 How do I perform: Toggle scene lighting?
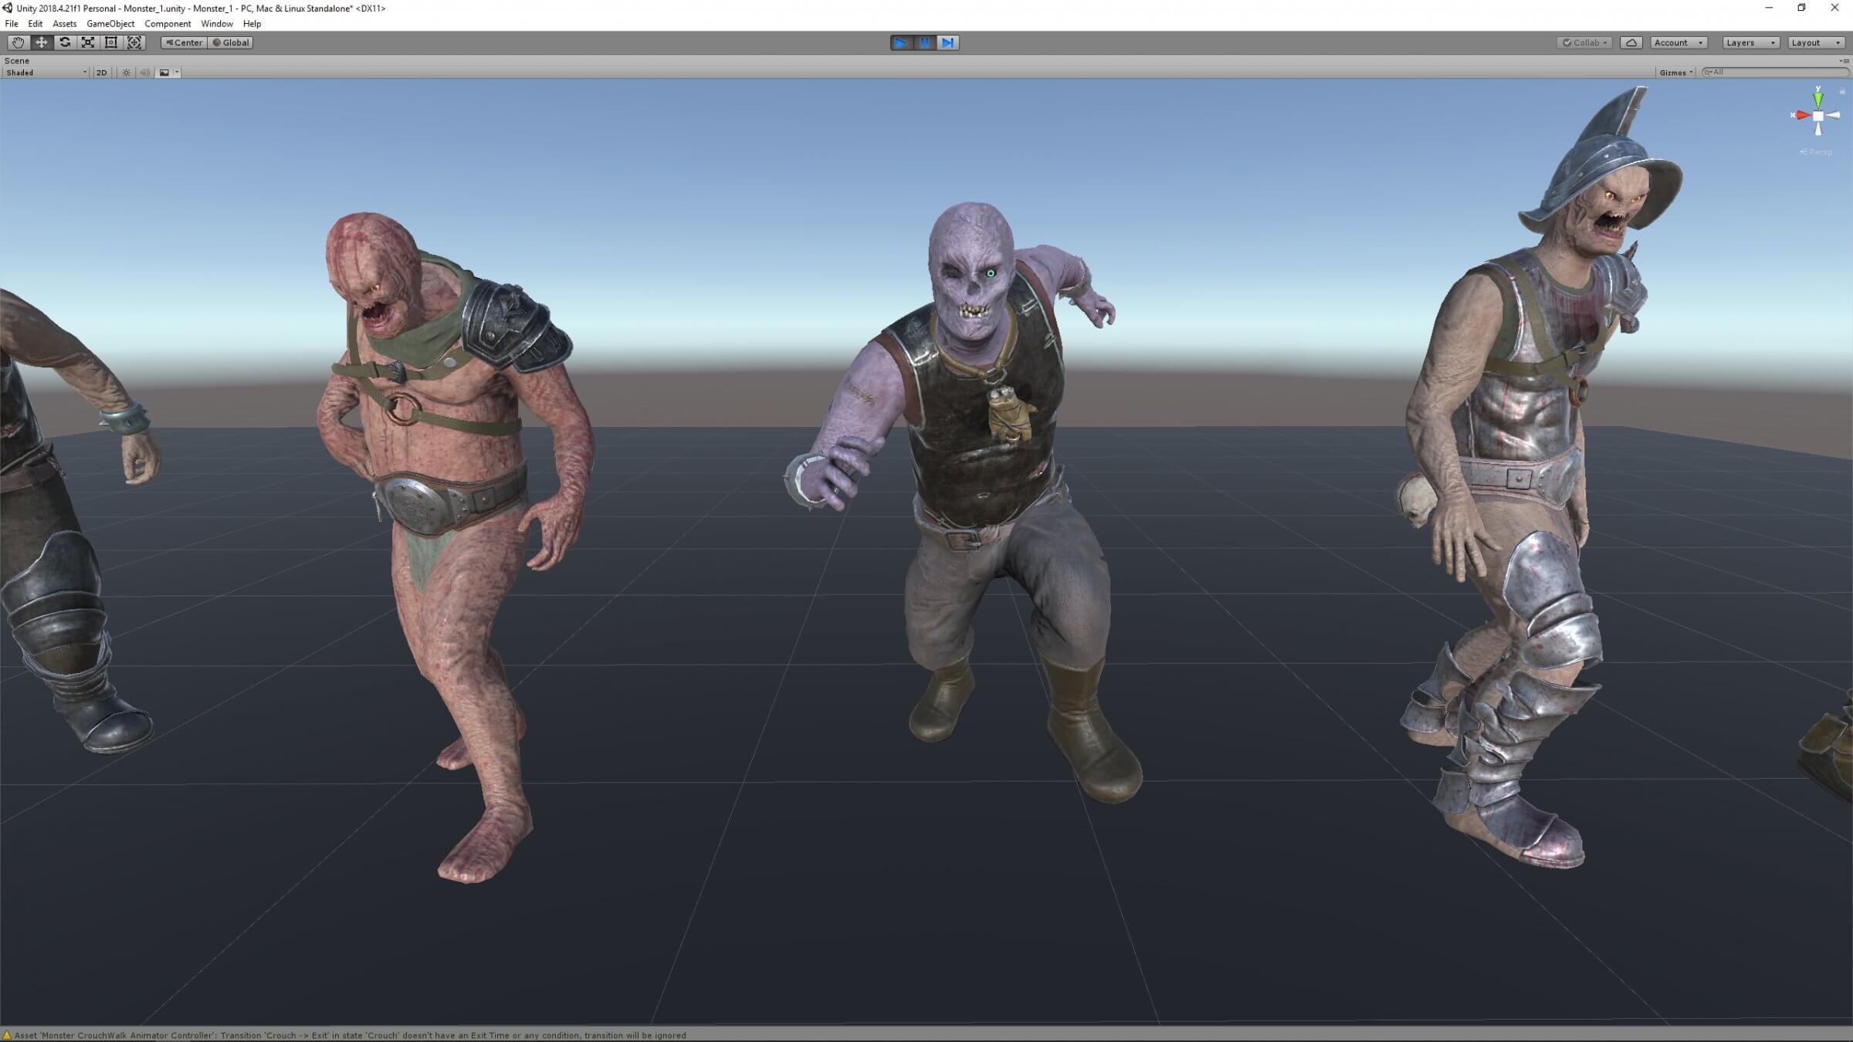coord(126,73)
